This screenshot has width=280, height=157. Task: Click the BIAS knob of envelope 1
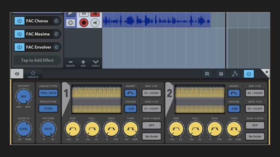tap(111, 129)
